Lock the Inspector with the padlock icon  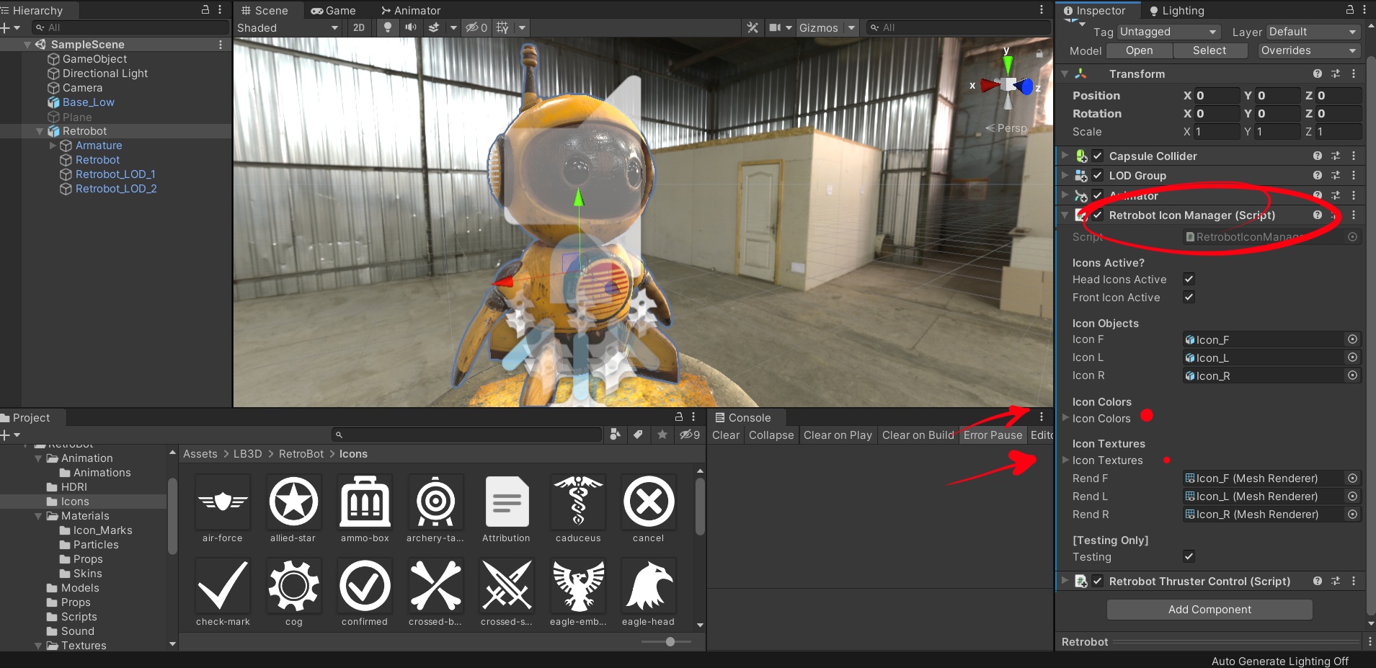tap(1351, 9)
